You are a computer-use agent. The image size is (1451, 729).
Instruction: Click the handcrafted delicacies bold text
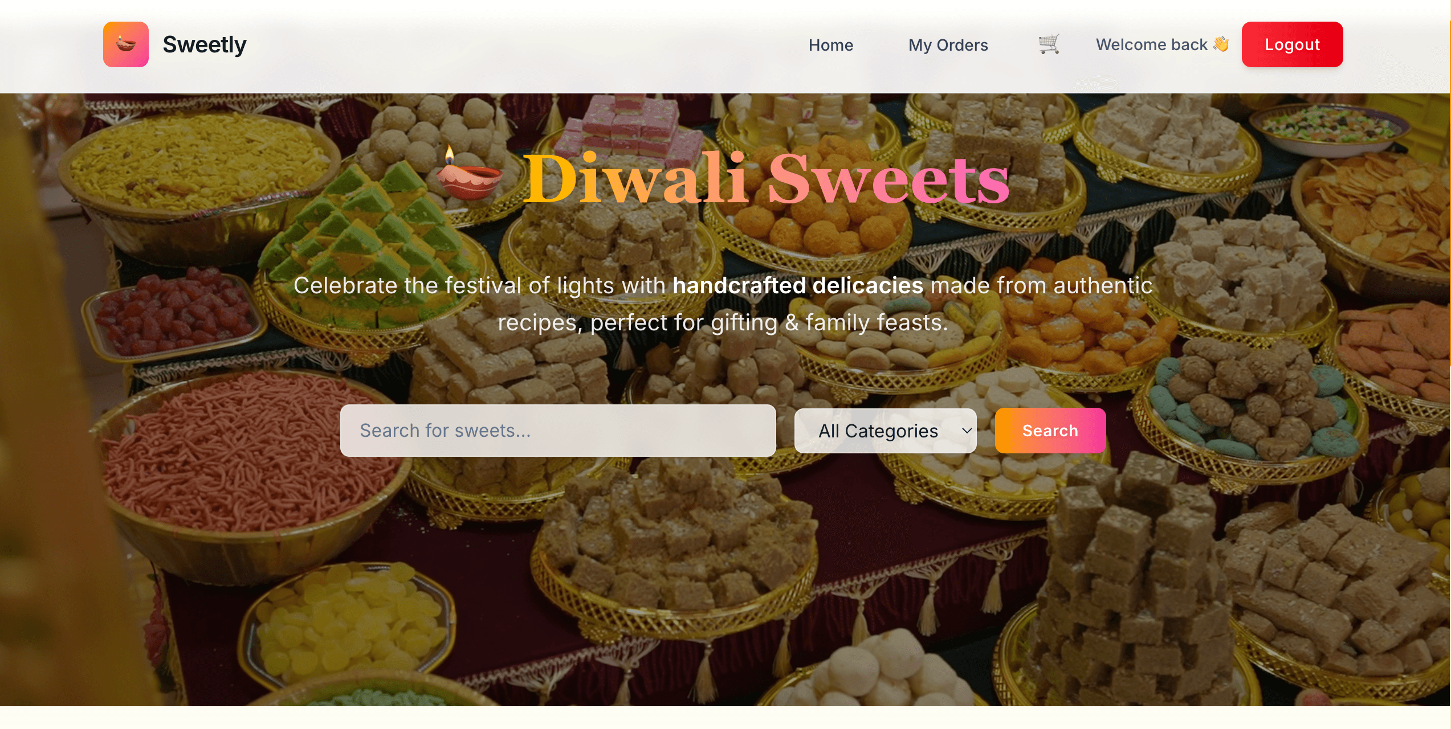pos(798,285)
